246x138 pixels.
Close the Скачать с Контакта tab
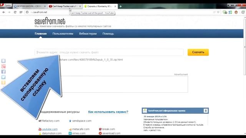coord(115,6)
